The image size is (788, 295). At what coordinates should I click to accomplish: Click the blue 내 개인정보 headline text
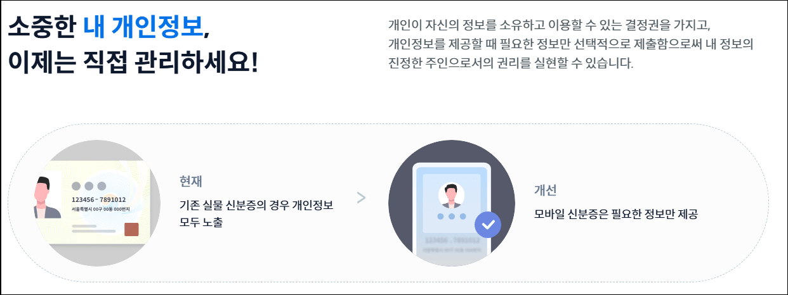tap(144, 27)
